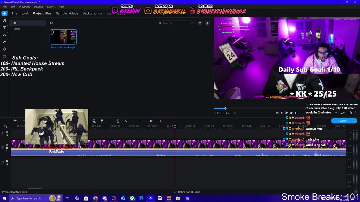The image size is (360, 202).
Task: Open the Settings menu
Action: [x=39, y=6]
